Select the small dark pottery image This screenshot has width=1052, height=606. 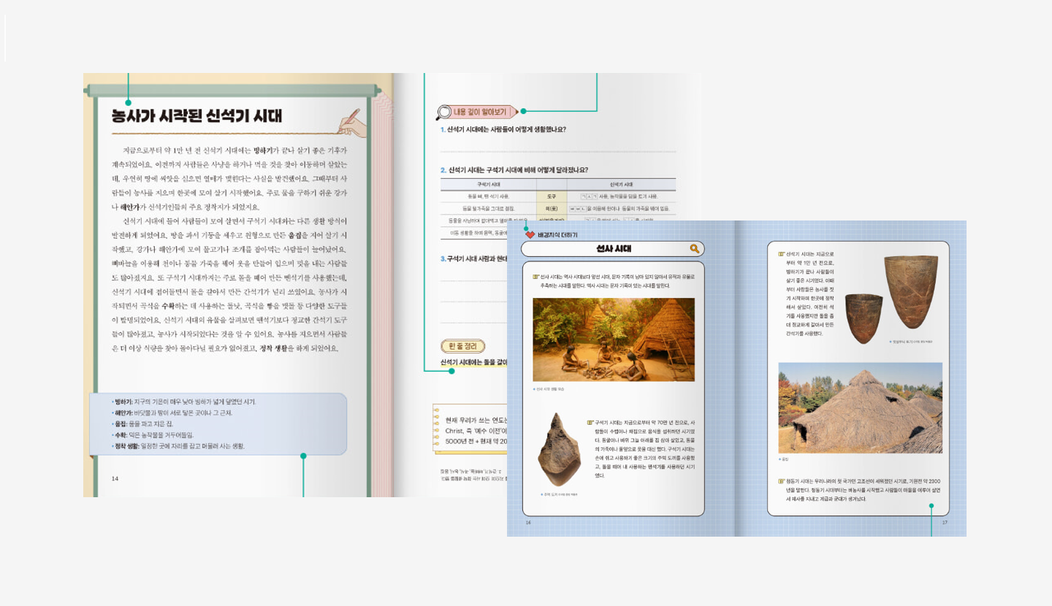click(x=864, y=318)
